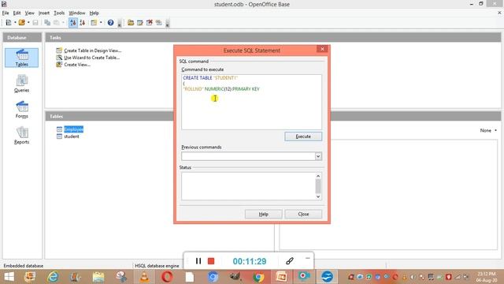Image resolution: width=504 pixels, height=284 pixels.
Task: Open the dropdown next to New document icon
Action: [x=15, y=23]
